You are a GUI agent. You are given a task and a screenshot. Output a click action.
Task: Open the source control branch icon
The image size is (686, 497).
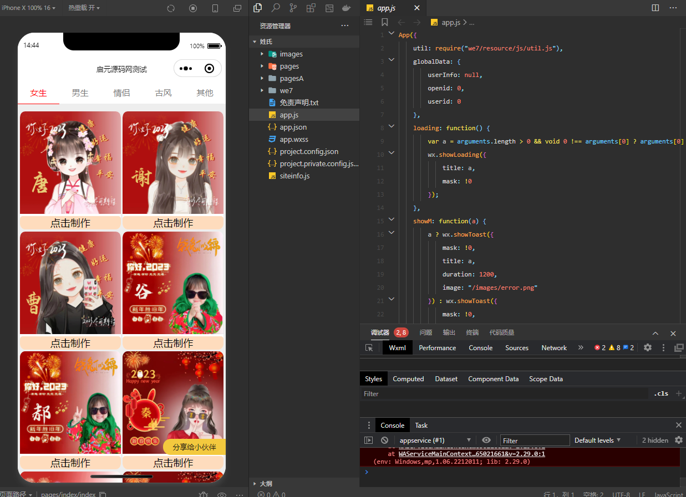pos(293,8)
